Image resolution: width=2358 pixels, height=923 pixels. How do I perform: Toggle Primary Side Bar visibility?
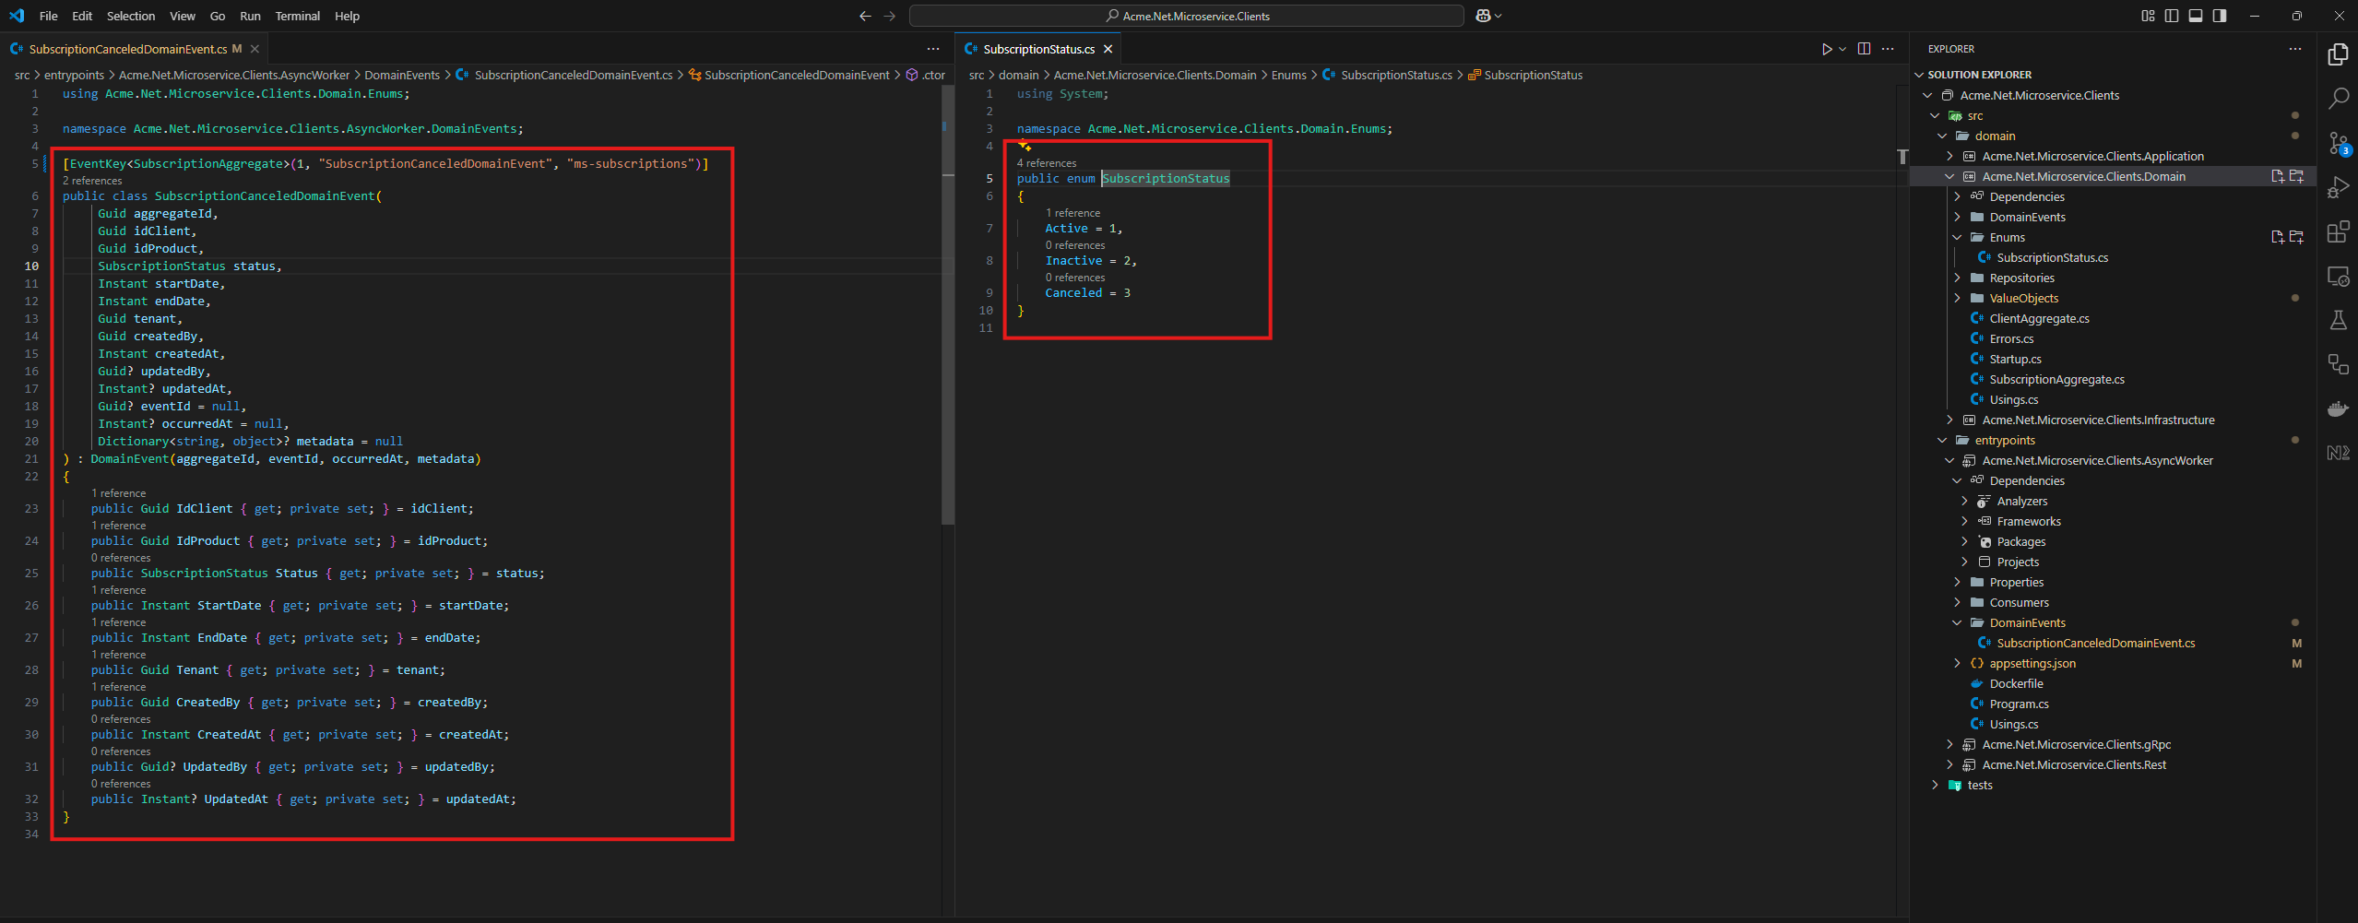pyautogui.click(x=2172, y=16)
